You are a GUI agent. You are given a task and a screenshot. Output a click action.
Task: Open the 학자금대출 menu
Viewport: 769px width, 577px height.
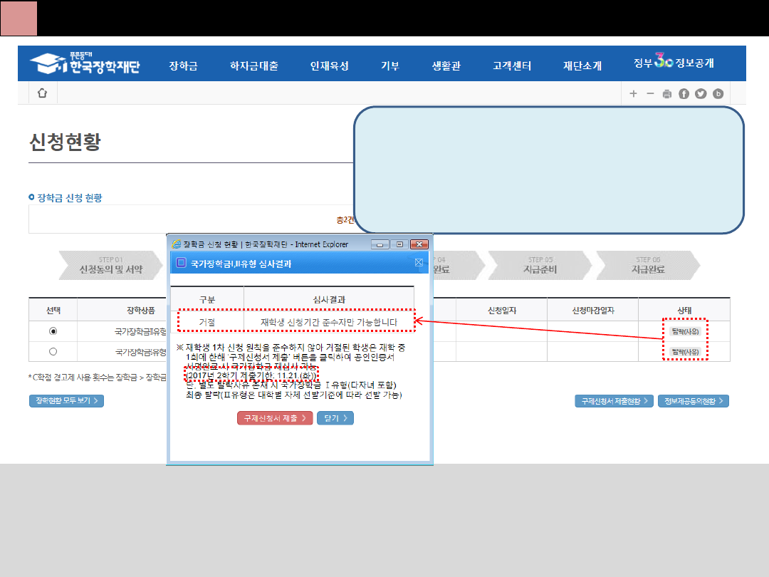(x=253, y=66)
